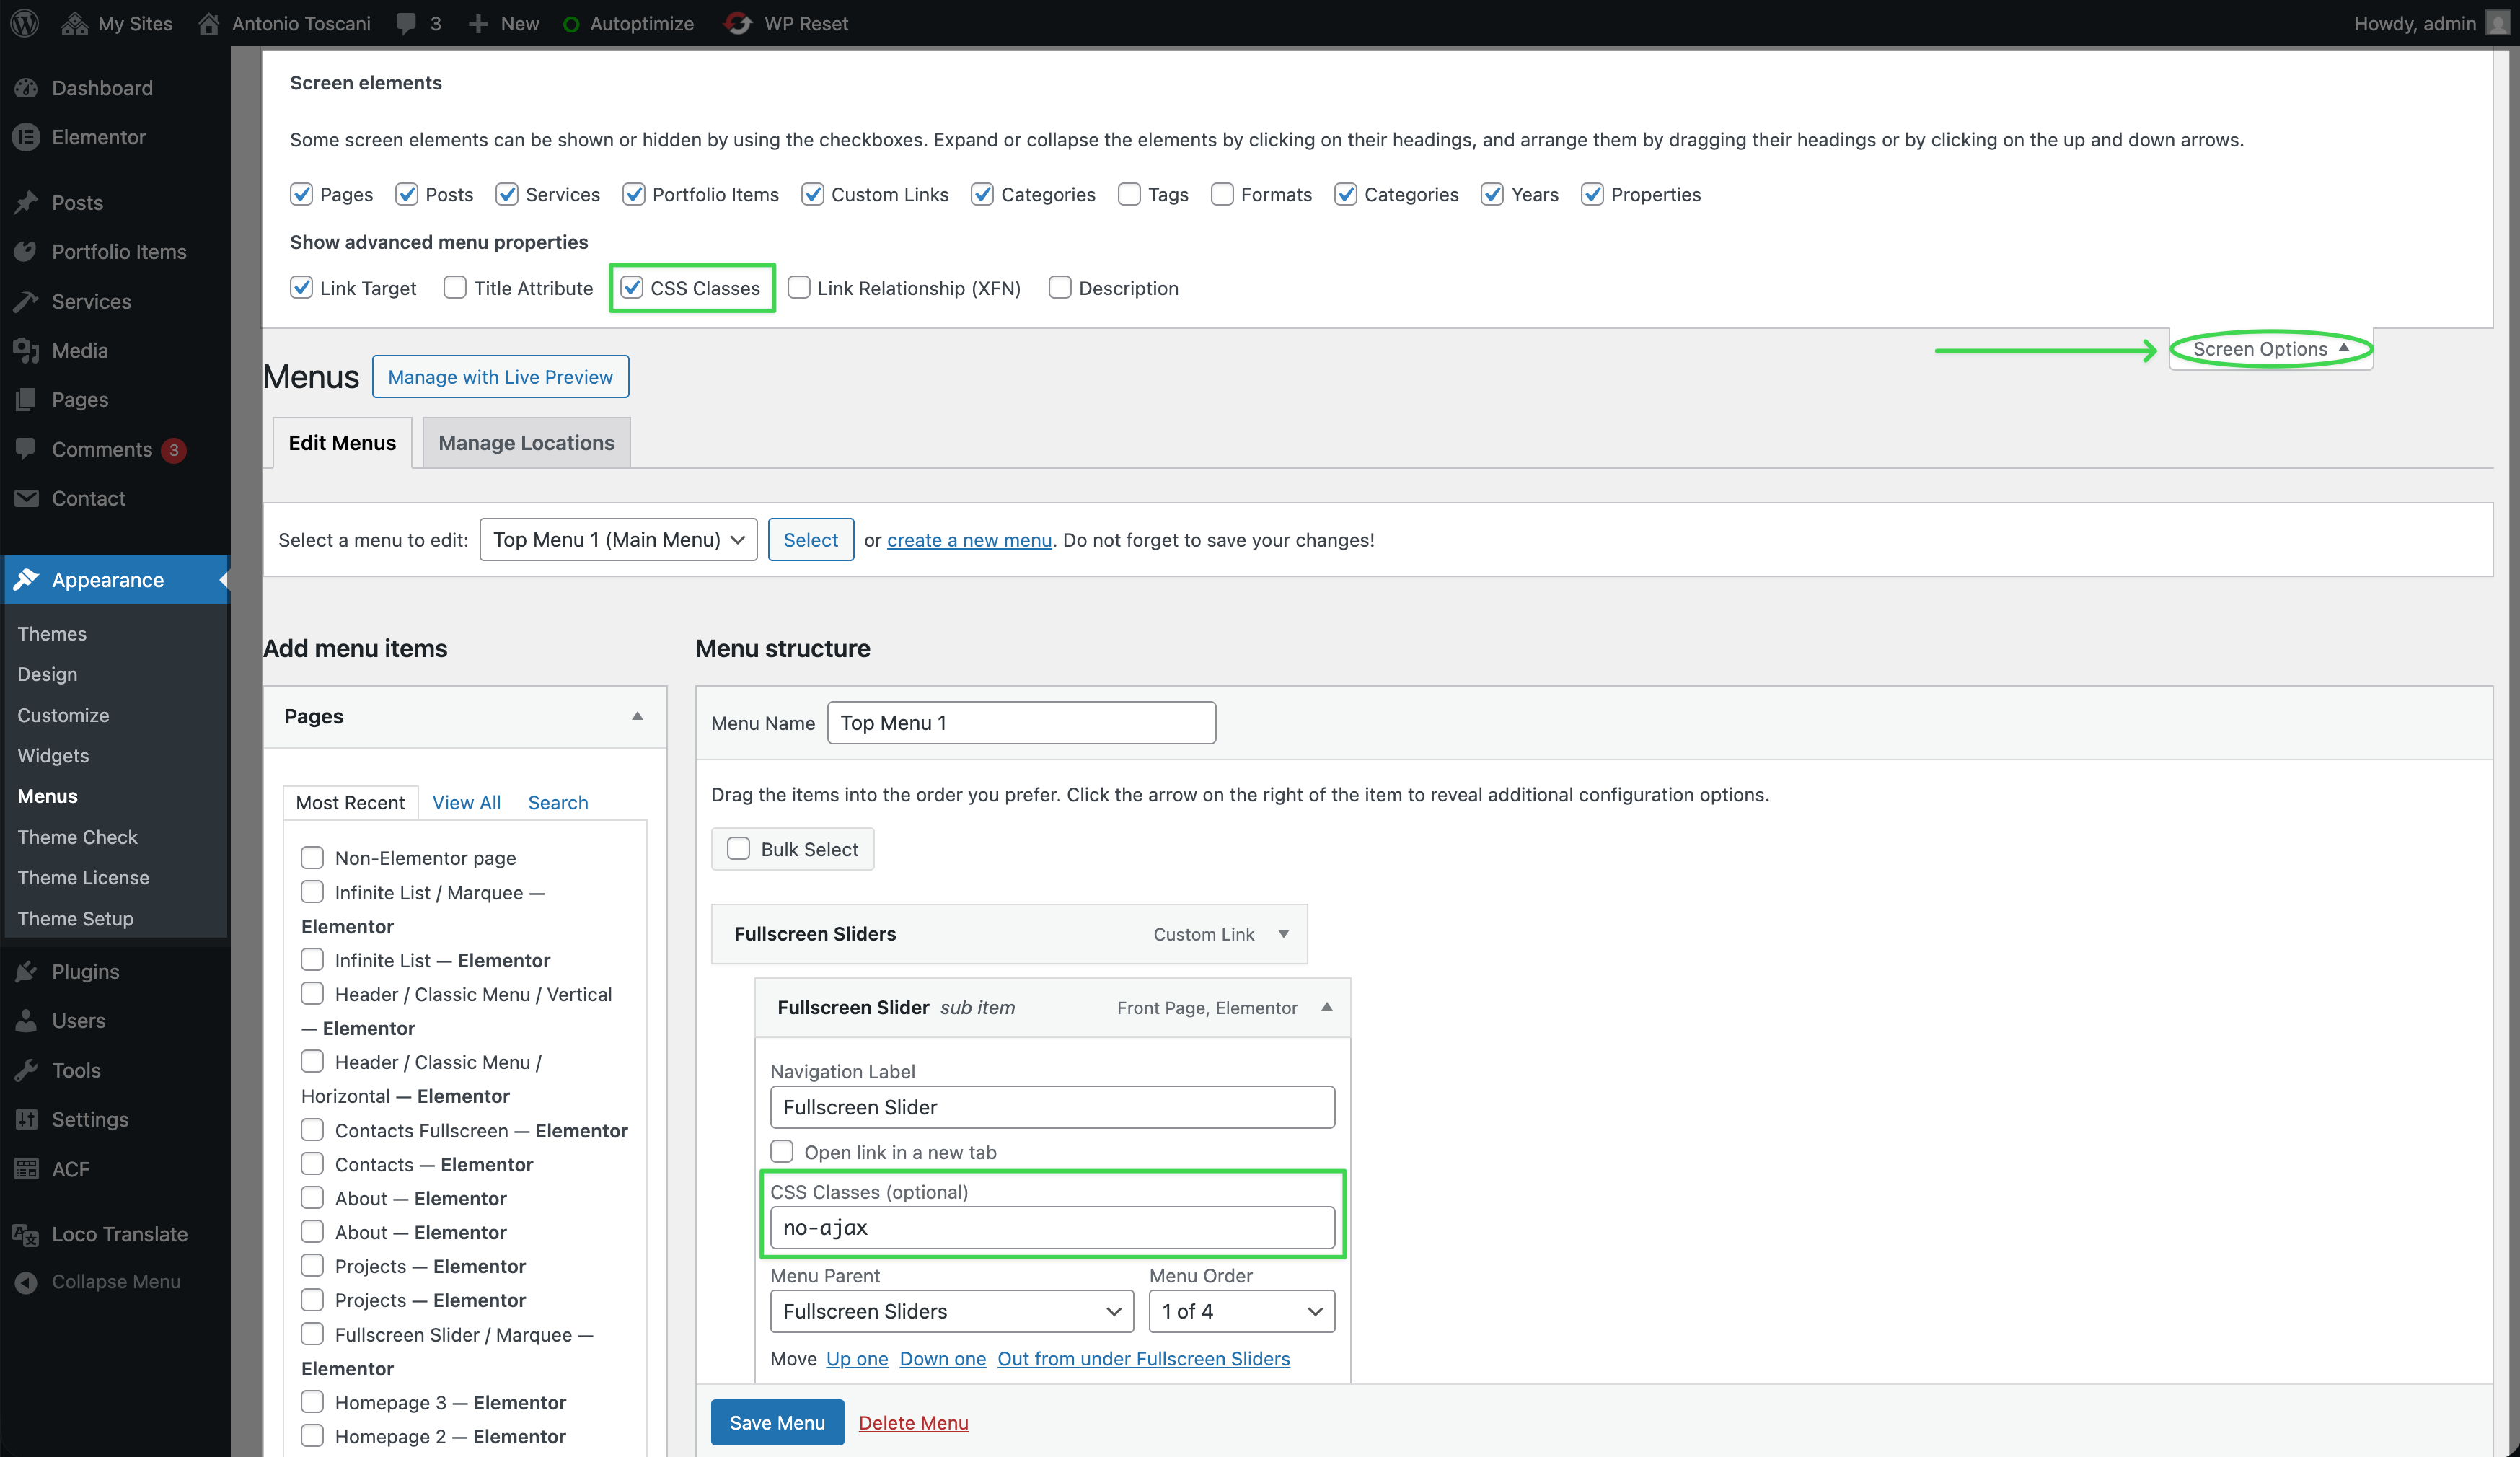The height and width of the screenshot is (1457, 2520).
Task: Click the Save Menu button
Action: (777, 1422)
